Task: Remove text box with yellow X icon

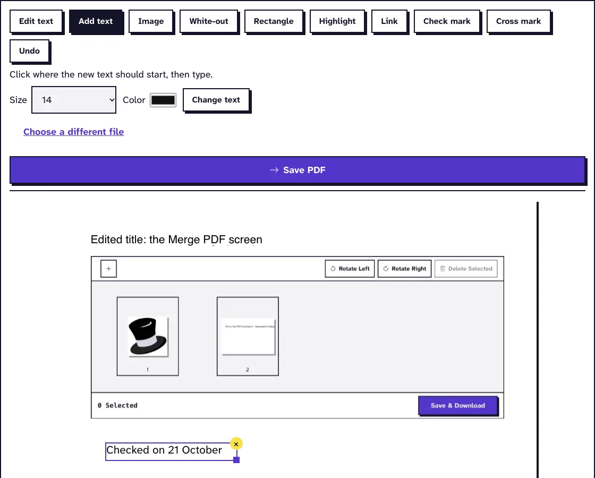Action: pos(236,444)
